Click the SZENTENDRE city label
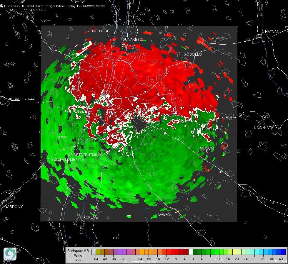Screen dimensions: 288x264 (x=97, y=31)
